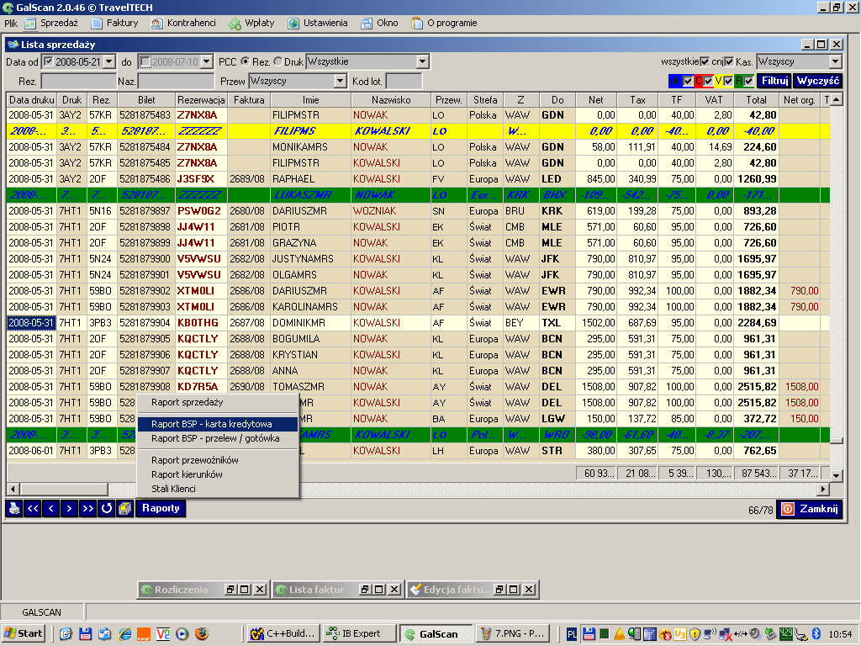Image resolution: width=861 pixels, height=646 pixels.
Task: Select Raport kierunków menu entry
Action: (218, 474)
